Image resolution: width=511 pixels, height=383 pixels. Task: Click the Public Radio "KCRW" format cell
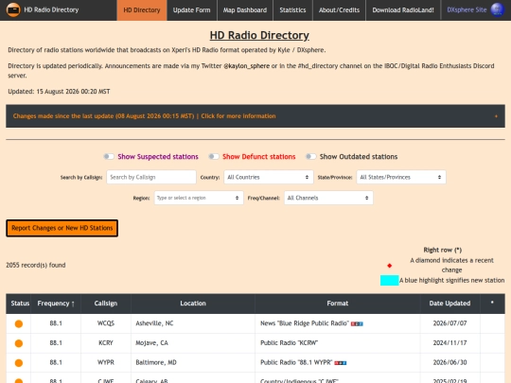(x=338, y=343)
